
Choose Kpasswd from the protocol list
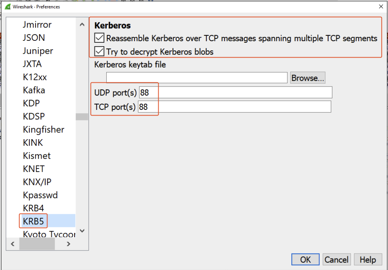(x=40, y=195)
